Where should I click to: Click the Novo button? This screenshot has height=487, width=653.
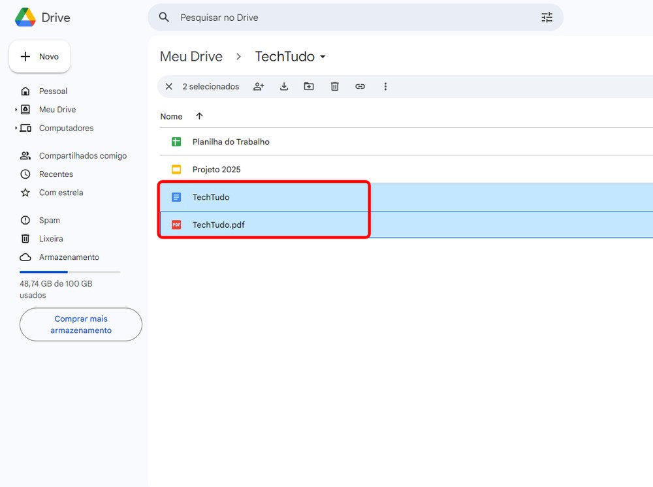pos(39,56)
